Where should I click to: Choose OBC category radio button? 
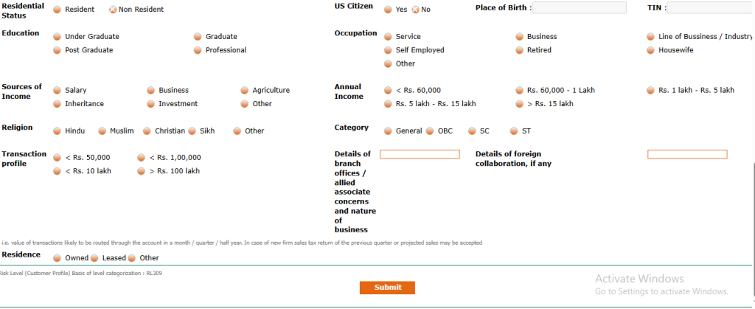pos(430,131)
